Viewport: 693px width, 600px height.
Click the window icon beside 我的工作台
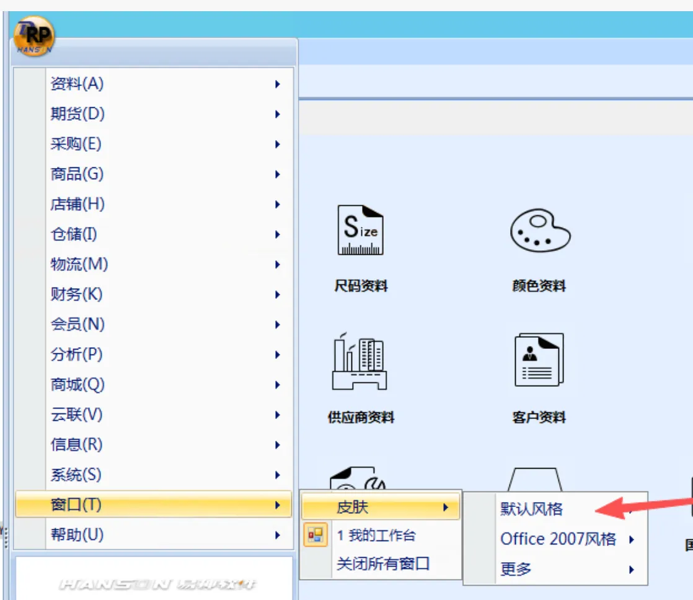pyautogui.click(x=316, y=536)
